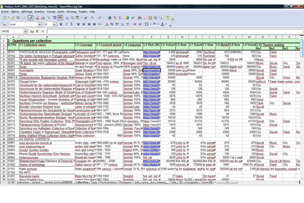Click the formula input line
Image resolution: width=304 pixels, height=203 pixels.
(175, 31)
